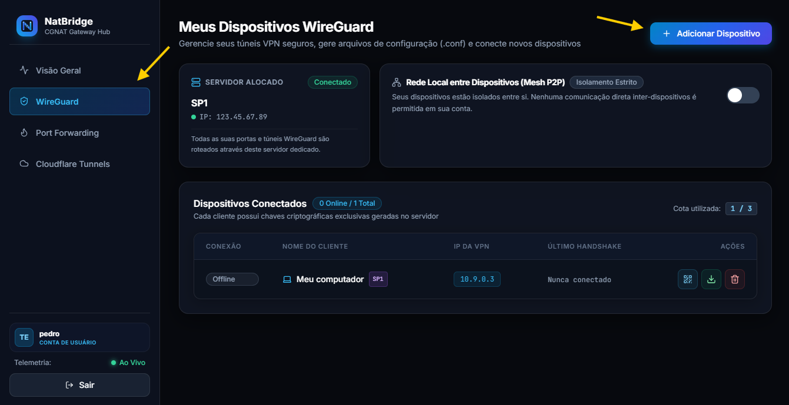789x405 pixels.
Task: Click Adicionar Dispositivo button
Action: (x=711, y=34)
